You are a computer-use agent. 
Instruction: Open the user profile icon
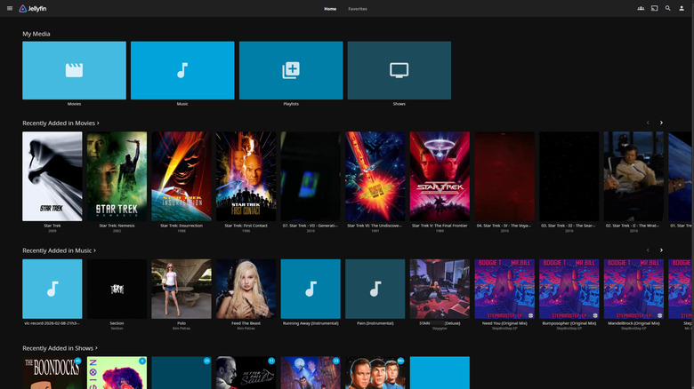[x=682, y=8]
